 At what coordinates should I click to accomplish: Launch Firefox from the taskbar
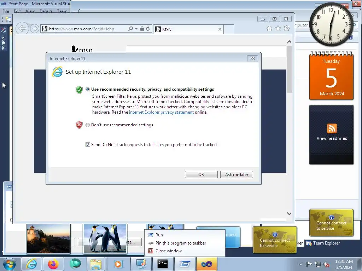(x=53, y=264)
